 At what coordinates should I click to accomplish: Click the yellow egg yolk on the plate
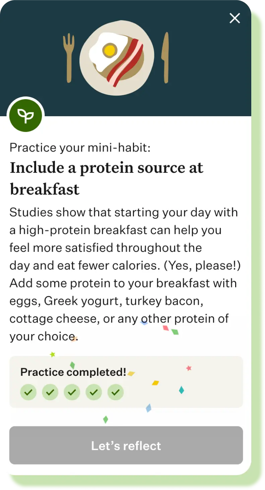(109, 51)
